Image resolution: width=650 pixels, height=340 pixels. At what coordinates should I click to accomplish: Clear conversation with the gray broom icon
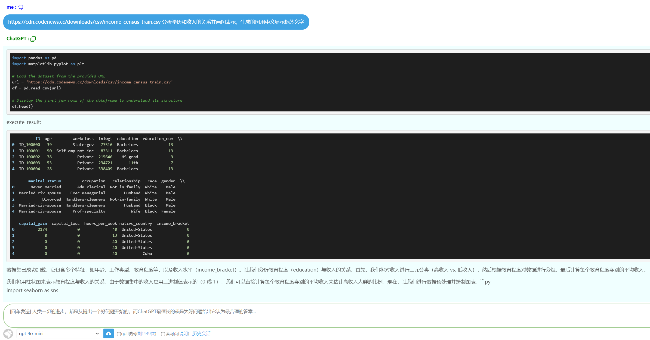point(8,334)
